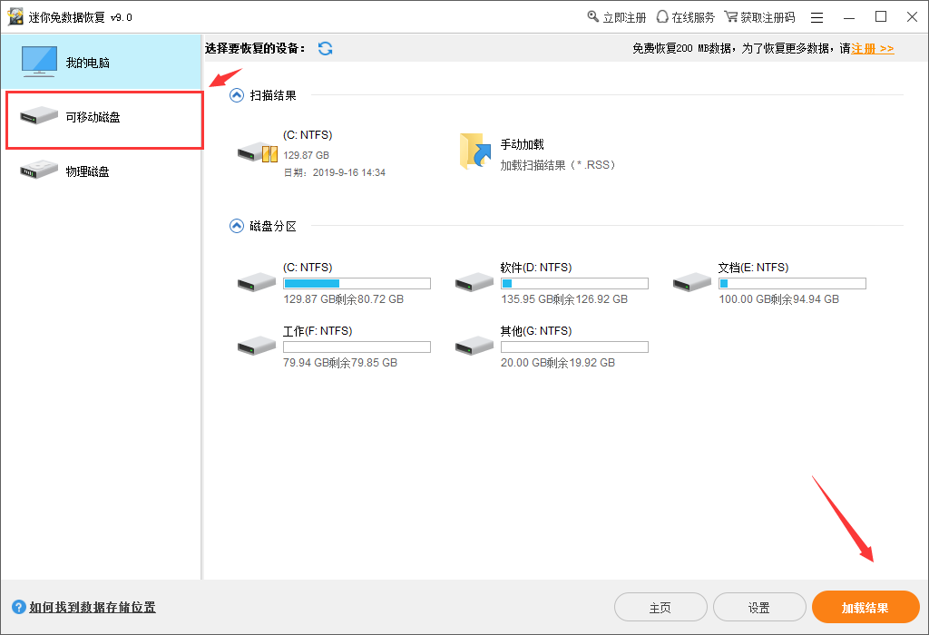Click the D: partition usage bar
Viewport: 929px width, 635px height.
[x=574, y=284]
